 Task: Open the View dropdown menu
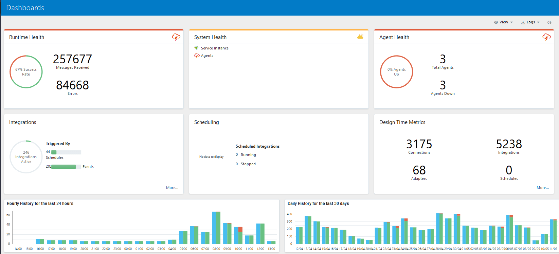point(503,22)
